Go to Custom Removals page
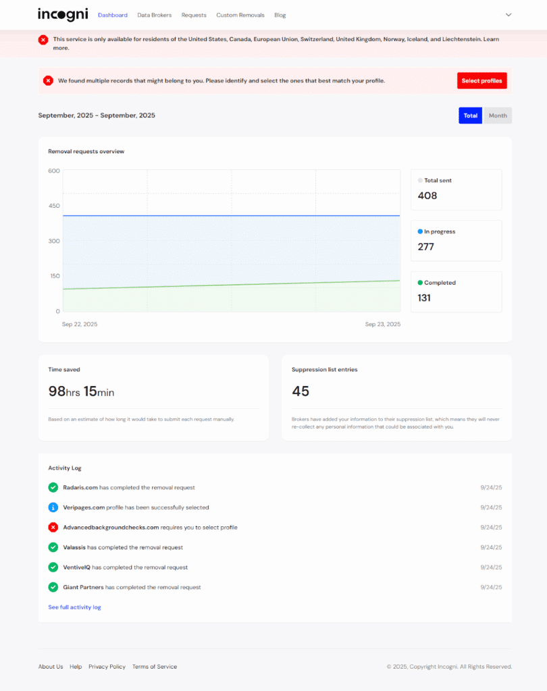The width and height of the screenshot is (547, 691). [240, 15]
